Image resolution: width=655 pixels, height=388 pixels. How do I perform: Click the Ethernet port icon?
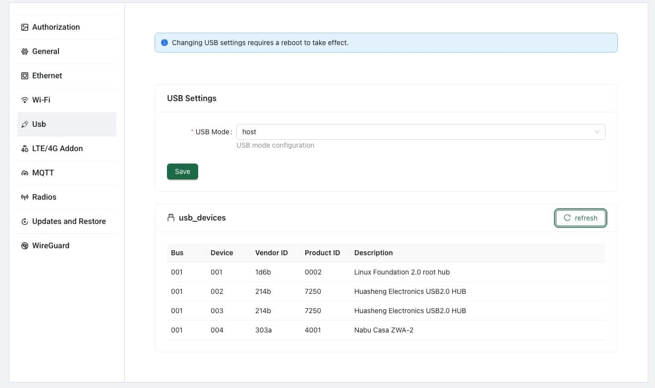tap(25, 76)
